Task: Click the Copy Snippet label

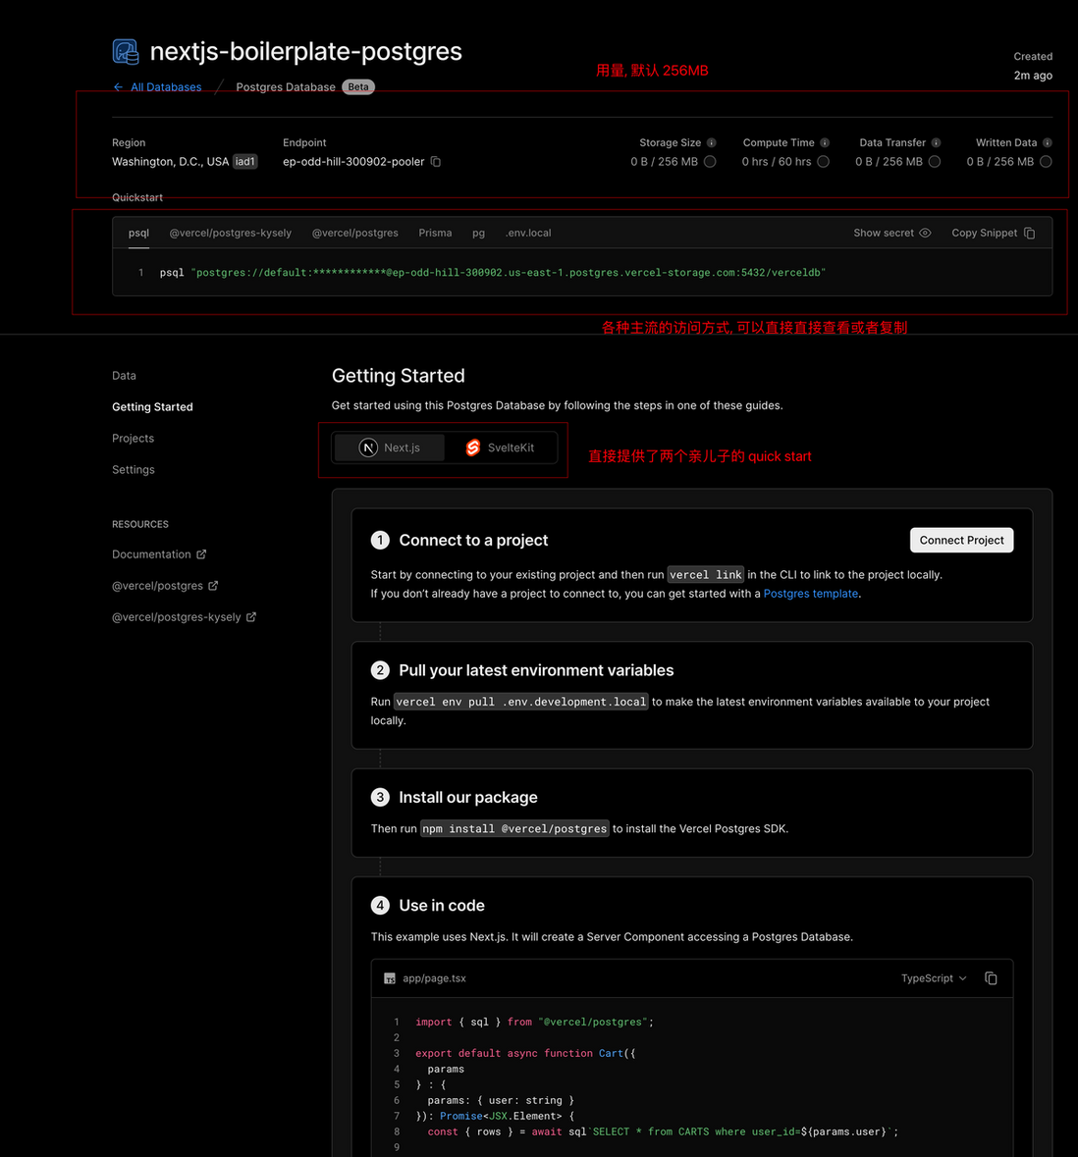Action: tap(984, 233)
